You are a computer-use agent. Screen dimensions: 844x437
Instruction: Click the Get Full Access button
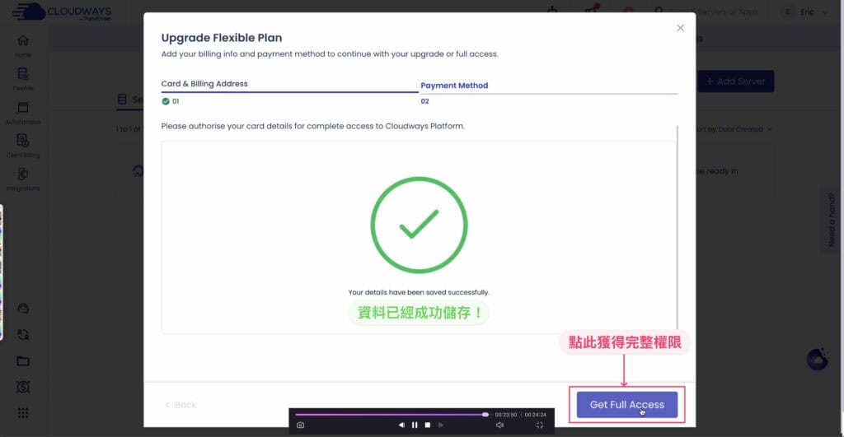[x=626, y=405]
